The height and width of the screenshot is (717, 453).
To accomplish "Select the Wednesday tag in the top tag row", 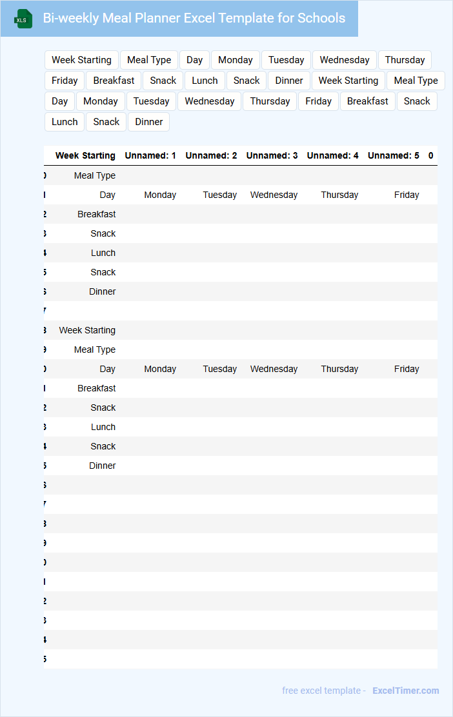I will click(345, 60).
